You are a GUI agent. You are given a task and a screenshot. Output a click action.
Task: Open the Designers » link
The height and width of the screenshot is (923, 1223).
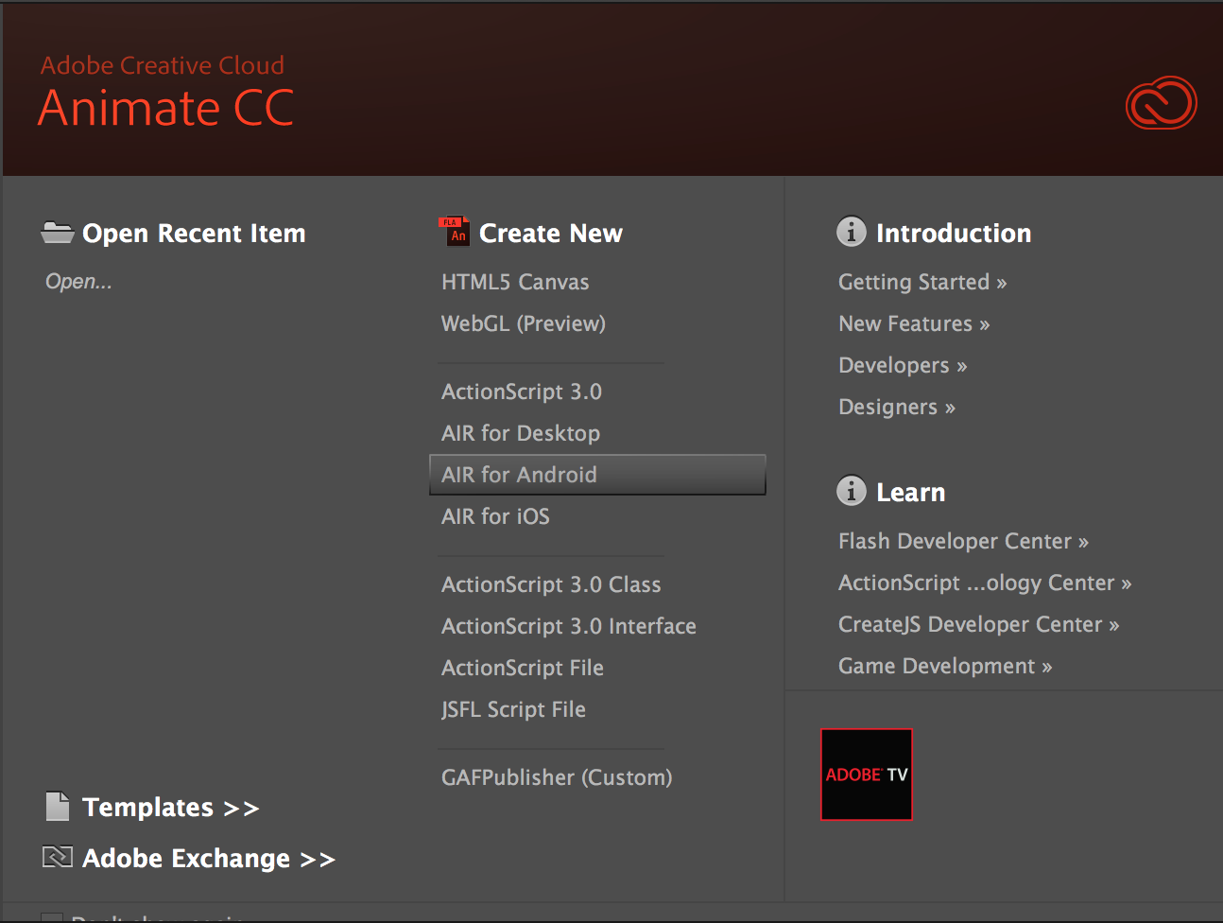(x=897, y=407)
